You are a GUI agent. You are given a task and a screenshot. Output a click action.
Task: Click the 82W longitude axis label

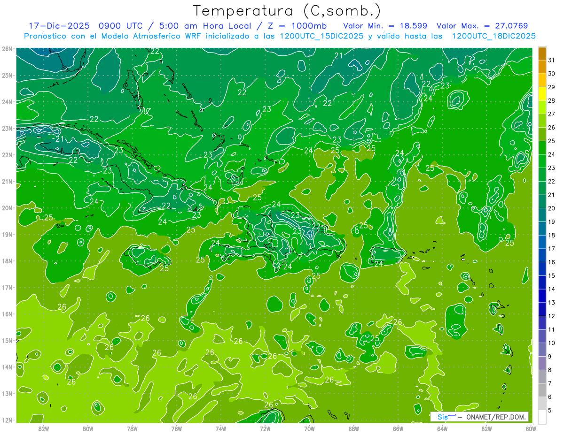point(44,428)
